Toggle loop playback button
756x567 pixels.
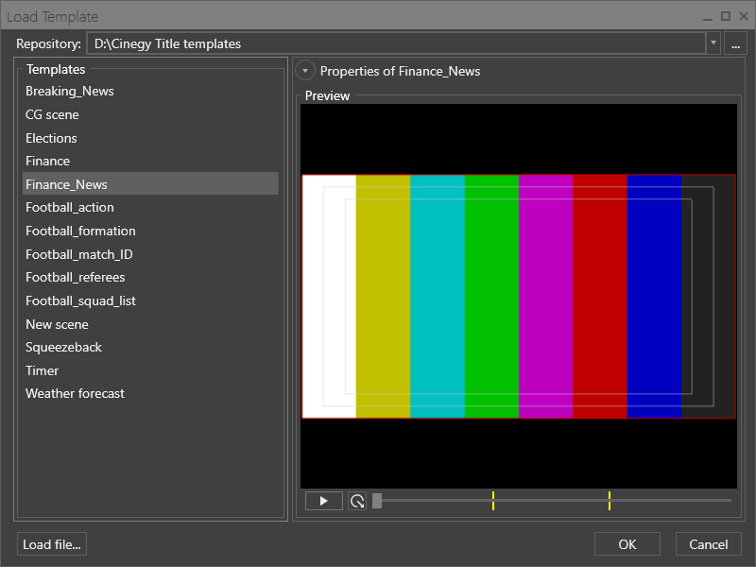pyautogui.click(x=357, y=501)
